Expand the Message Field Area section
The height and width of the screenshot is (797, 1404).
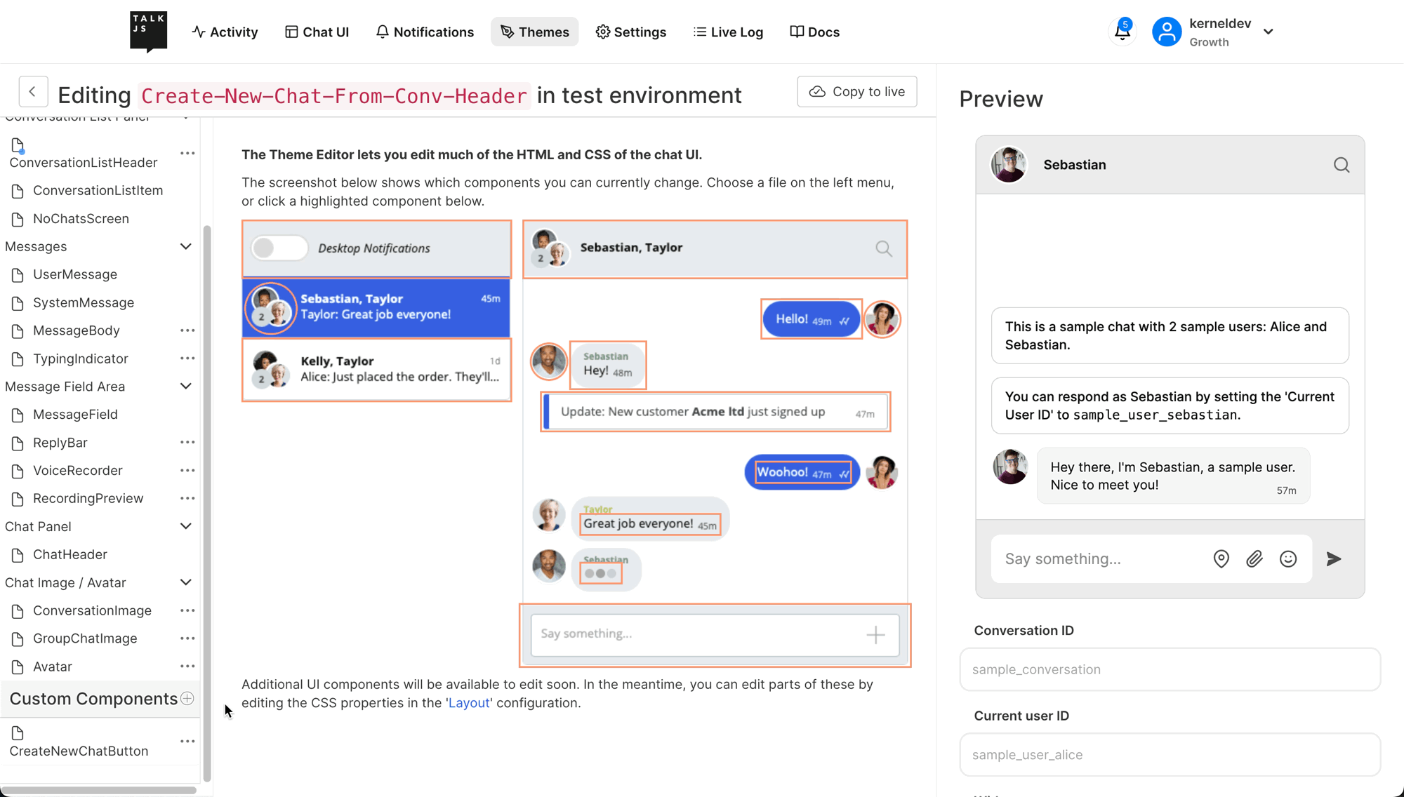pyautogui.click(x=187, y=387)
